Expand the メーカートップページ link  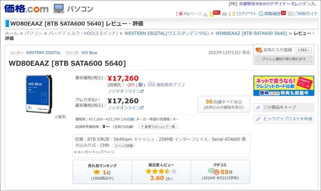coord(95,152)
